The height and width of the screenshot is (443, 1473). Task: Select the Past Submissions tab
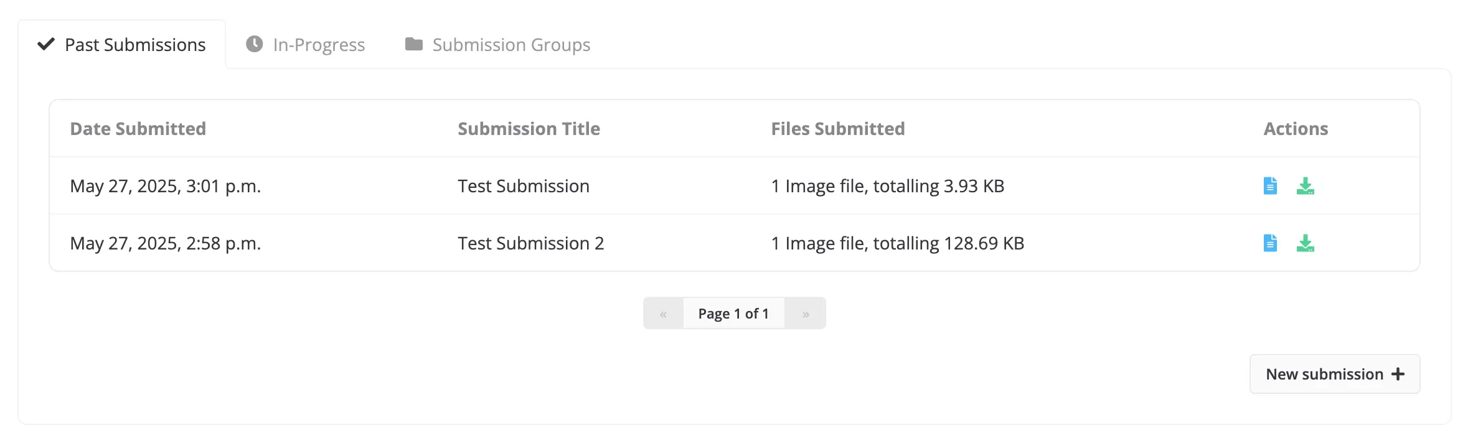tap(122, 44)
